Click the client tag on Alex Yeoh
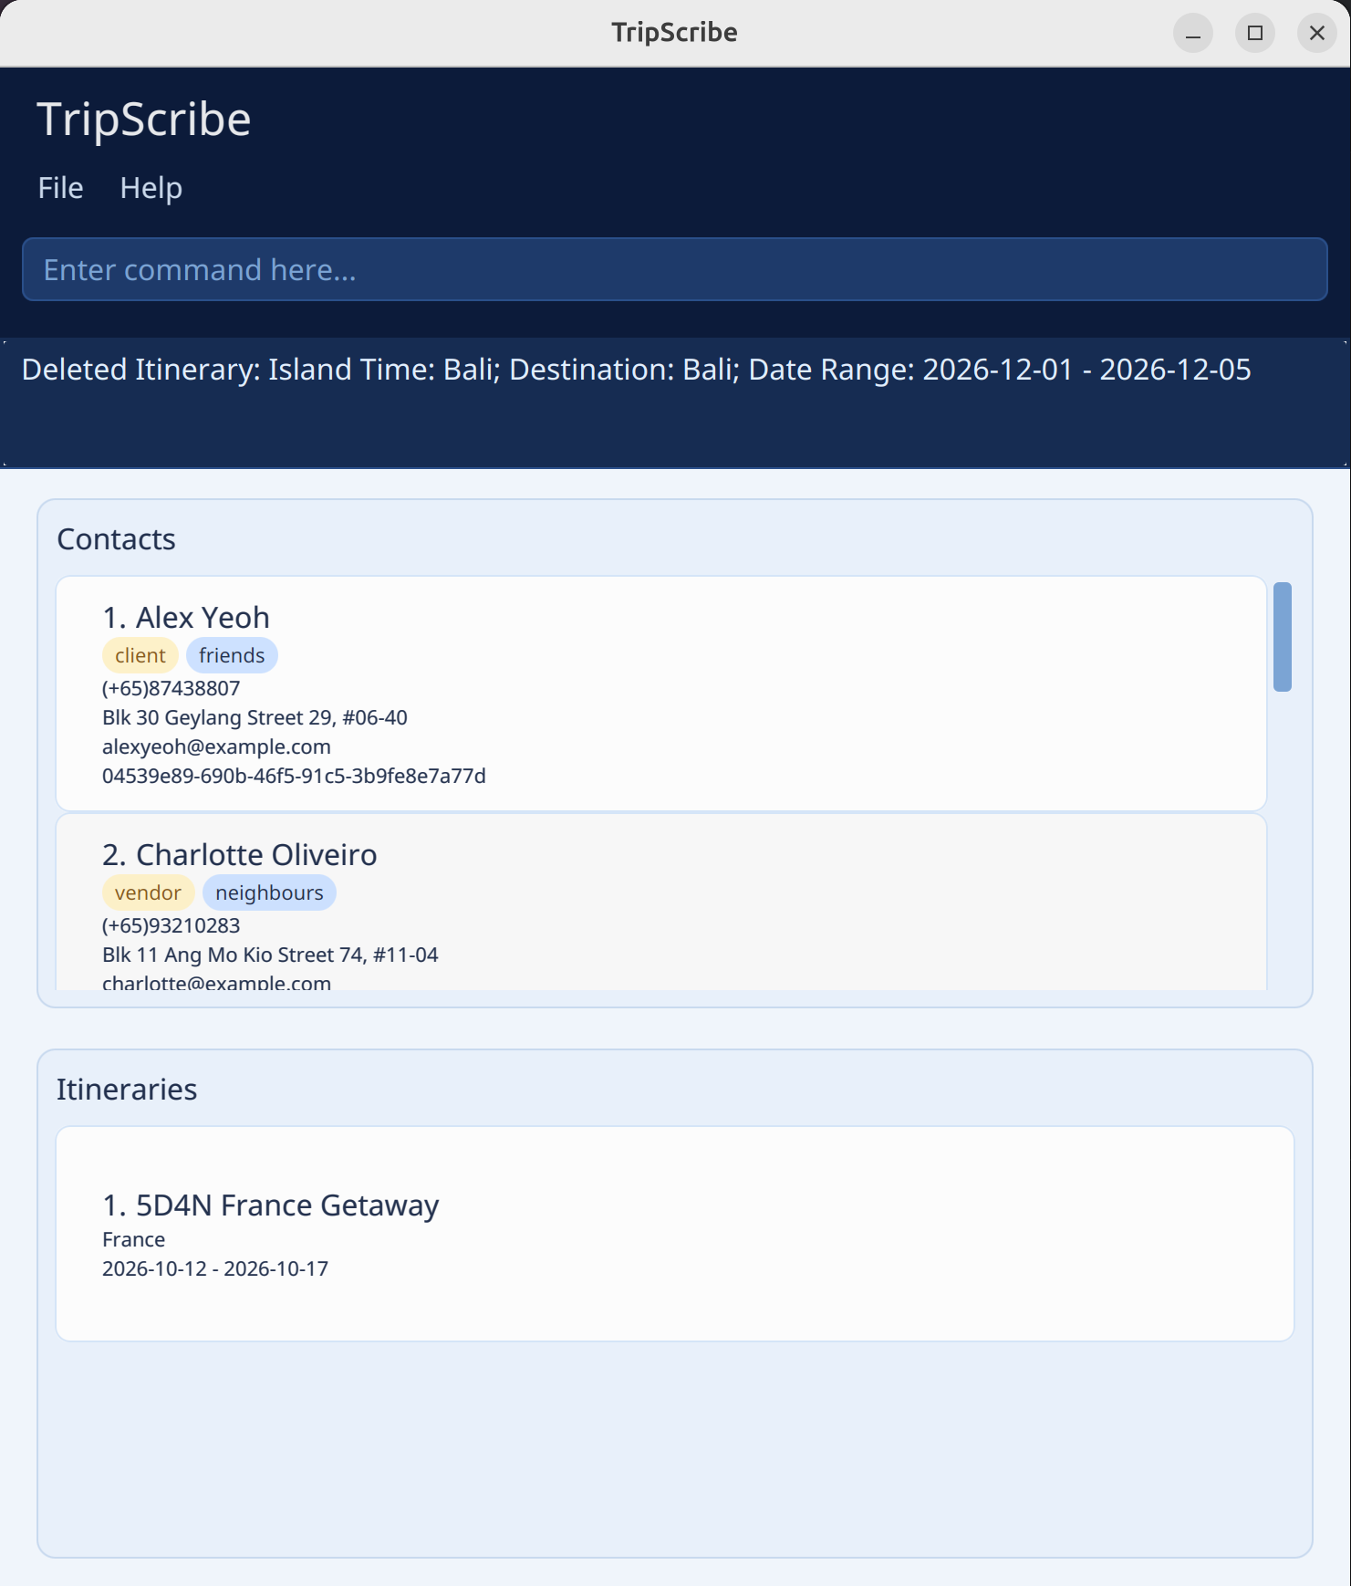 [140, 655]
